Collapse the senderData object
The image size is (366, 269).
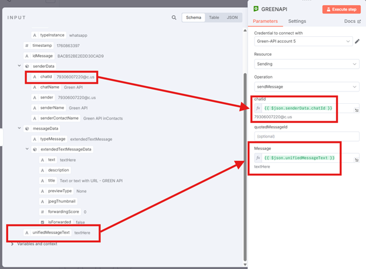click(12, 66)
